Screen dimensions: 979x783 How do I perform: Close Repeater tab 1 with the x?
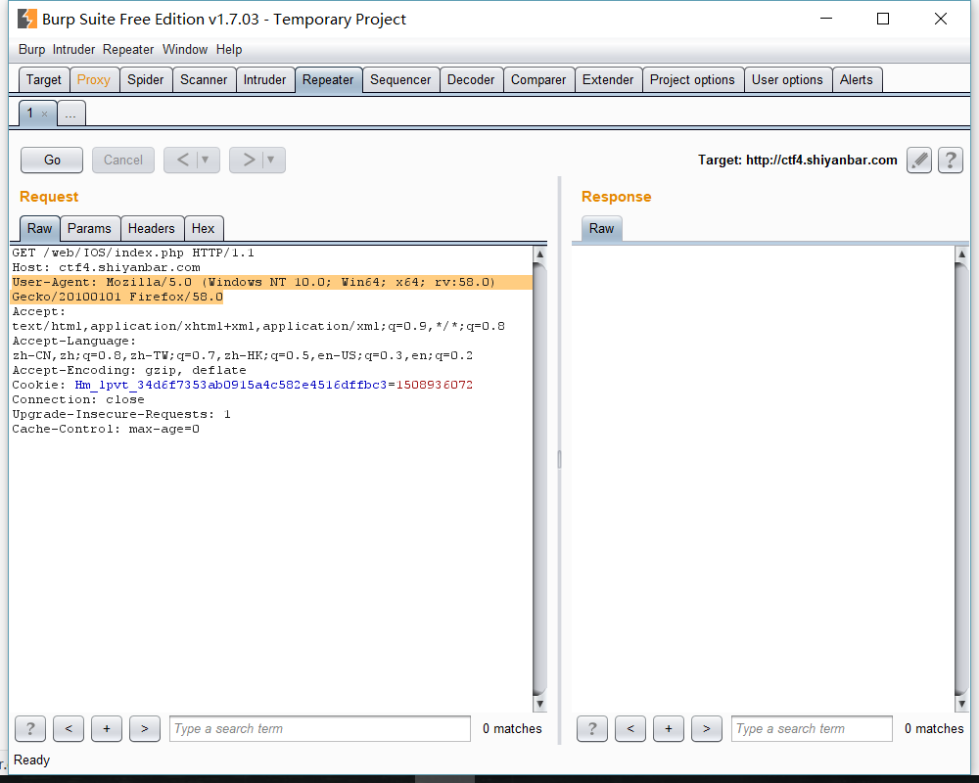click(44, 115)
